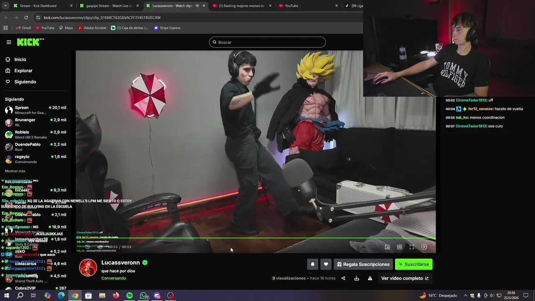Switch to Stream - Kick Dashboard tab

pos(43,6)
